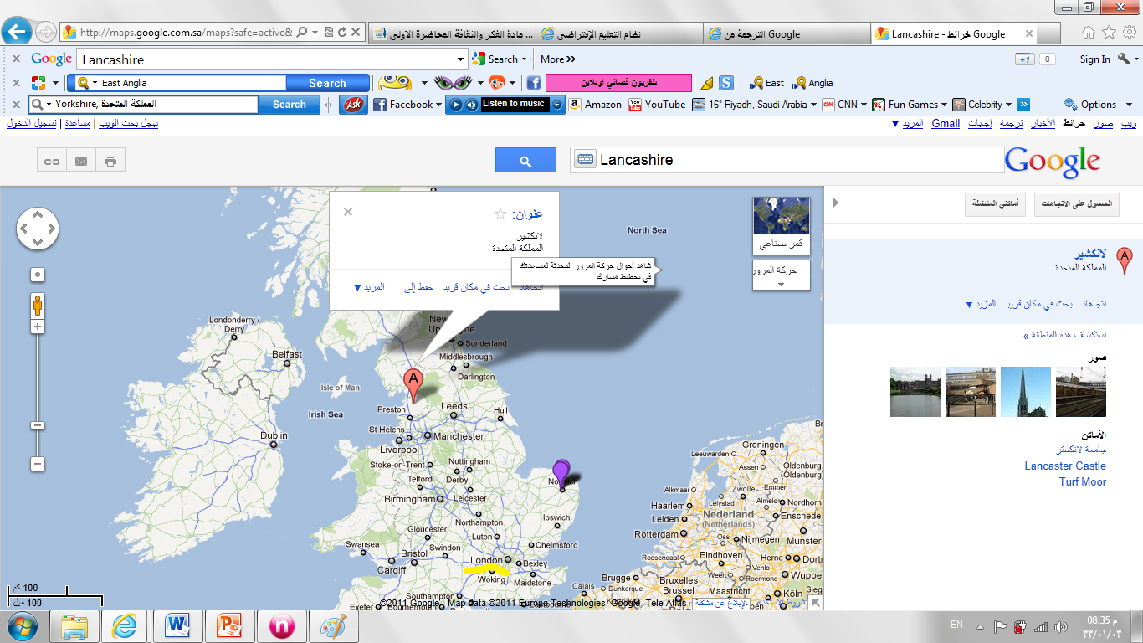
Task: Switch map to satellite view thumbnail
Action: tap(782, 226)
